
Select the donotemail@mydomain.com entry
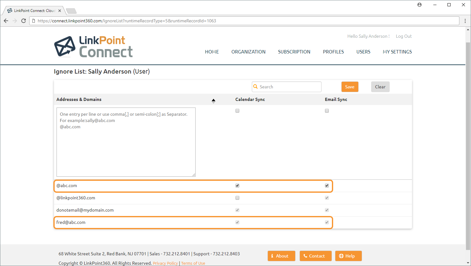[x=85, y=210]
